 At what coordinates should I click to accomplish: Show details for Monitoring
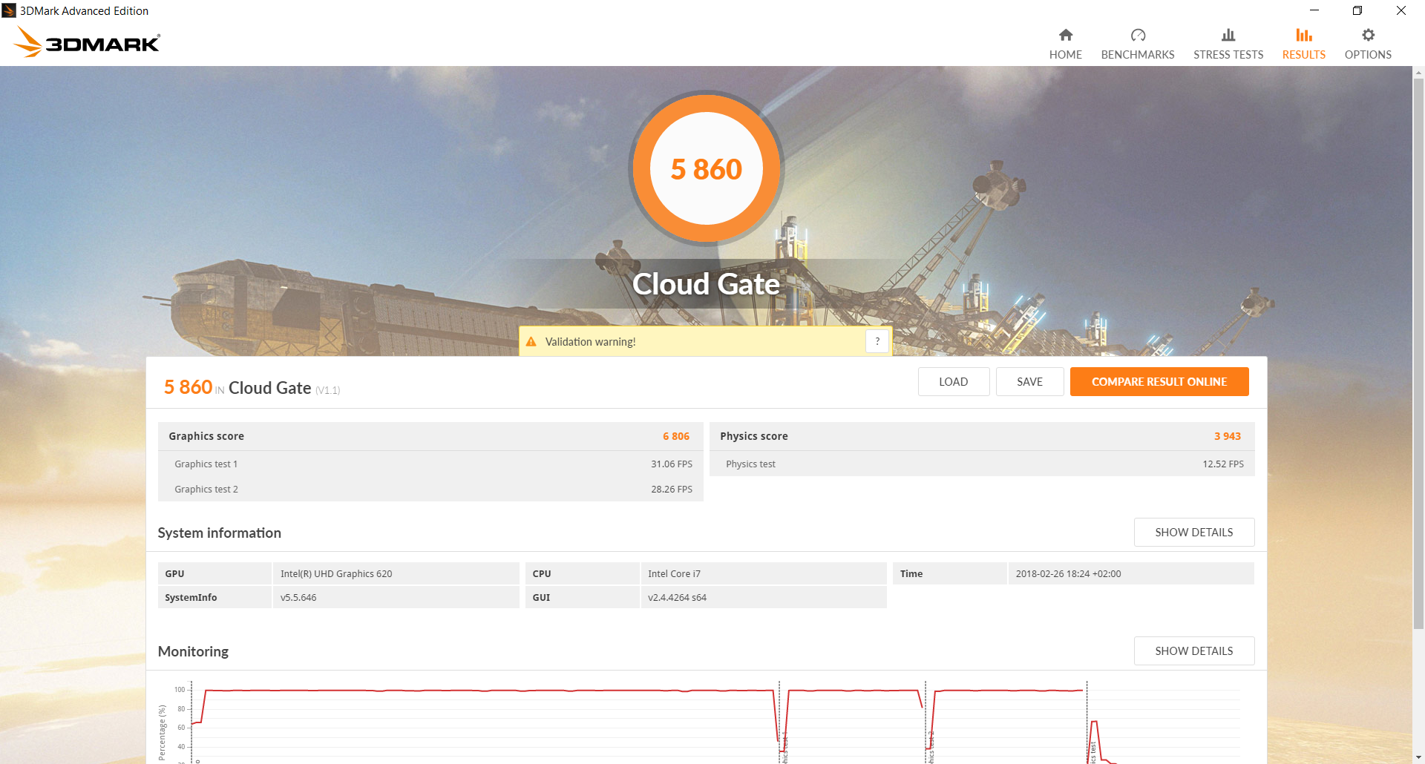tap(1193, 651)
